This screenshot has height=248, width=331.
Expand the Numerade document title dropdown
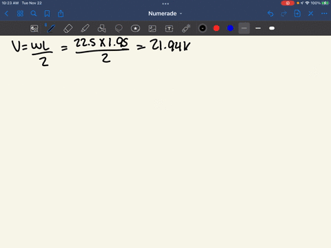pos(165,14)
